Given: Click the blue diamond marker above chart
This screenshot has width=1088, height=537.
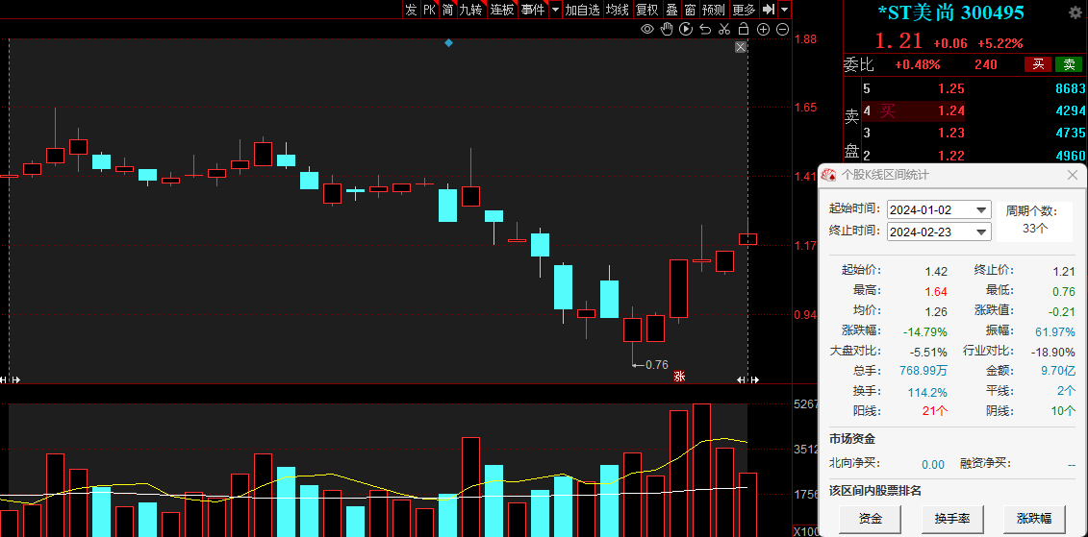Looking at the screenshot, I should (448, 43).
